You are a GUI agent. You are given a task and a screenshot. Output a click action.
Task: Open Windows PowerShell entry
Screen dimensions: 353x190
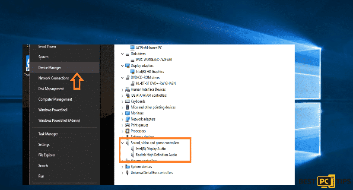pos(65,110)
